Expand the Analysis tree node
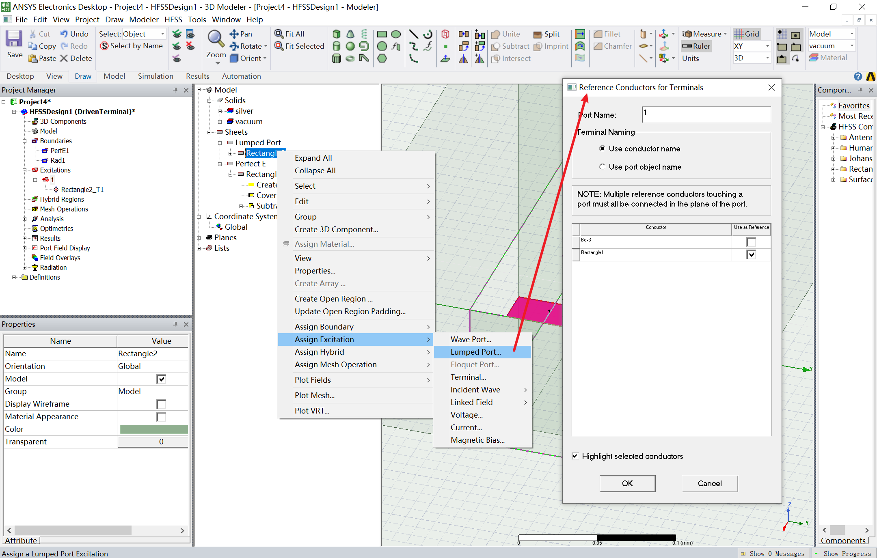 point(25,219)
